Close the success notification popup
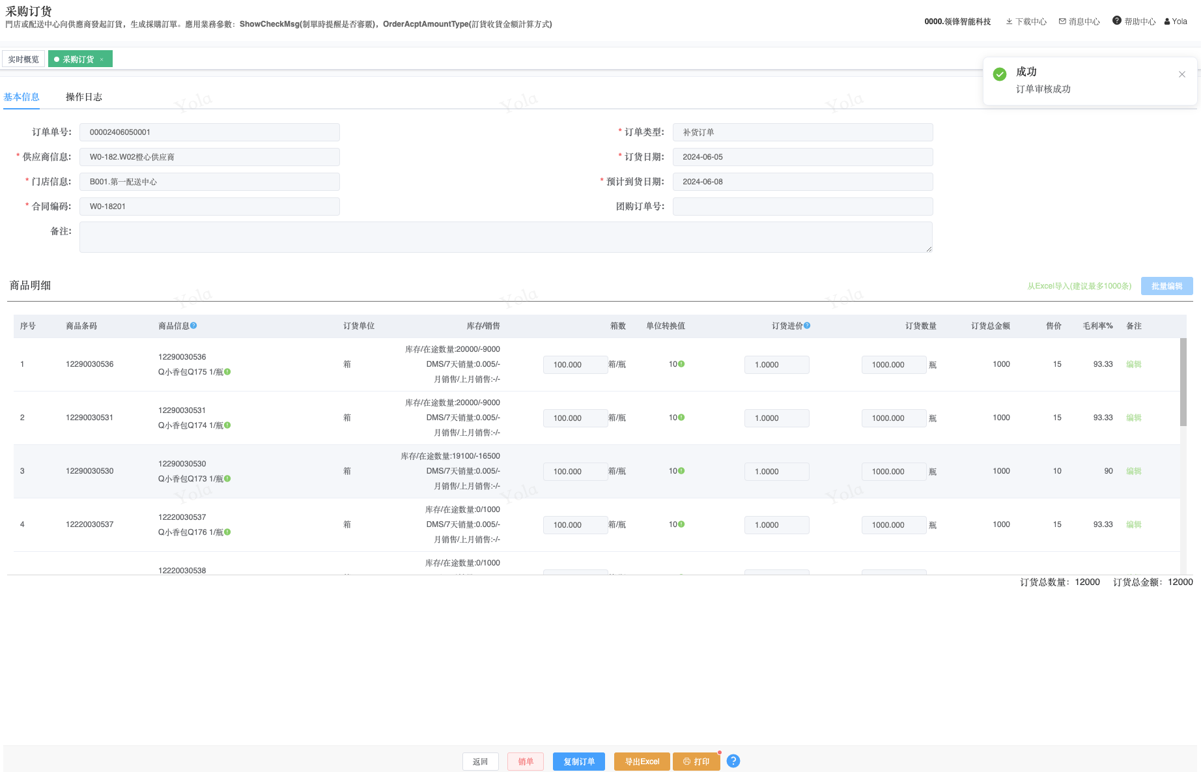The image size is (1201, 772). coord(1181,74)
